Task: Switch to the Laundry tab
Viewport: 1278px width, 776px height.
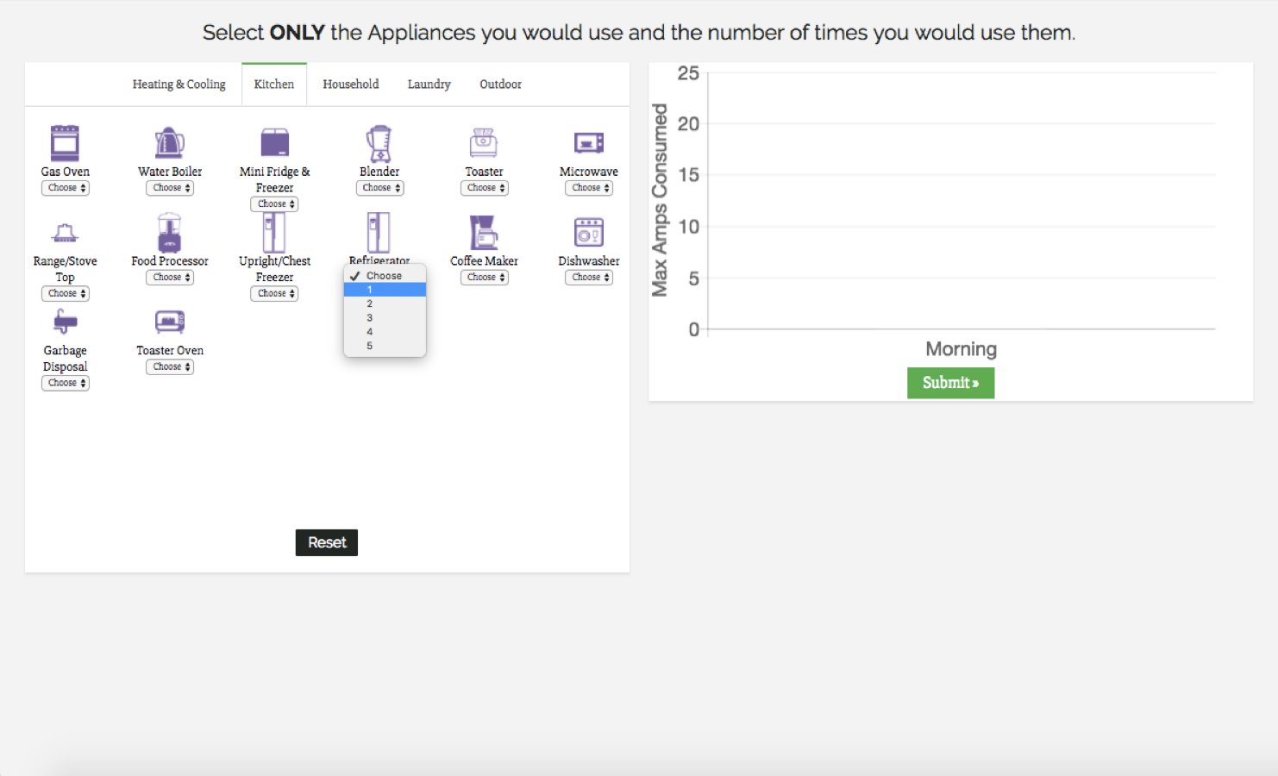Action: click(x=429, y=84)
